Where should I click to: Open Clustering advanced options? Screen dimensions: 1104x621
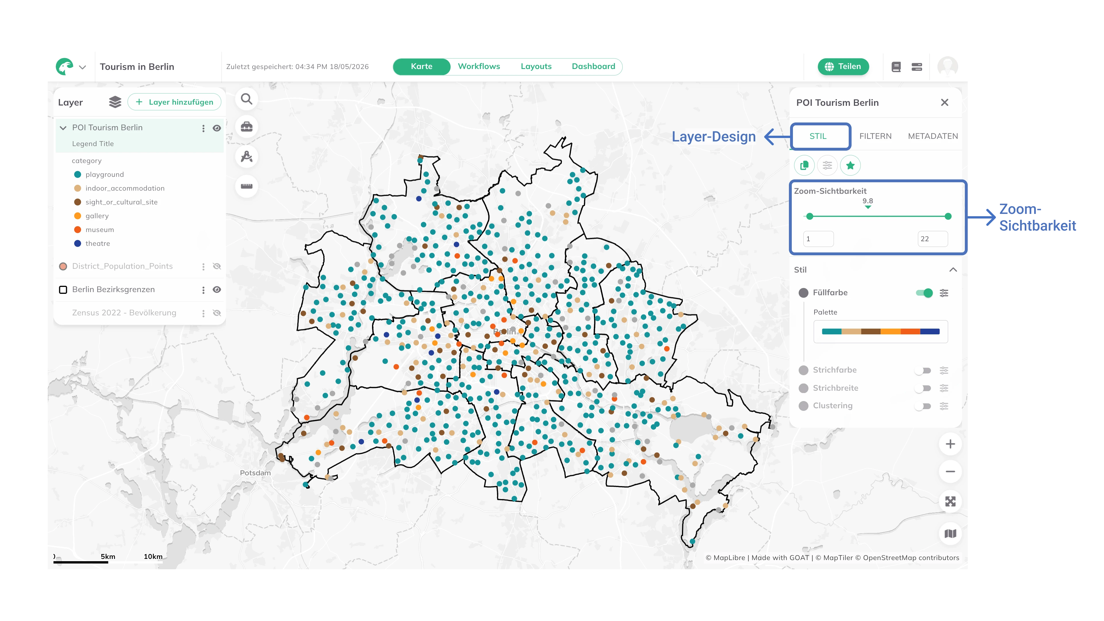[x=944, y=406]
